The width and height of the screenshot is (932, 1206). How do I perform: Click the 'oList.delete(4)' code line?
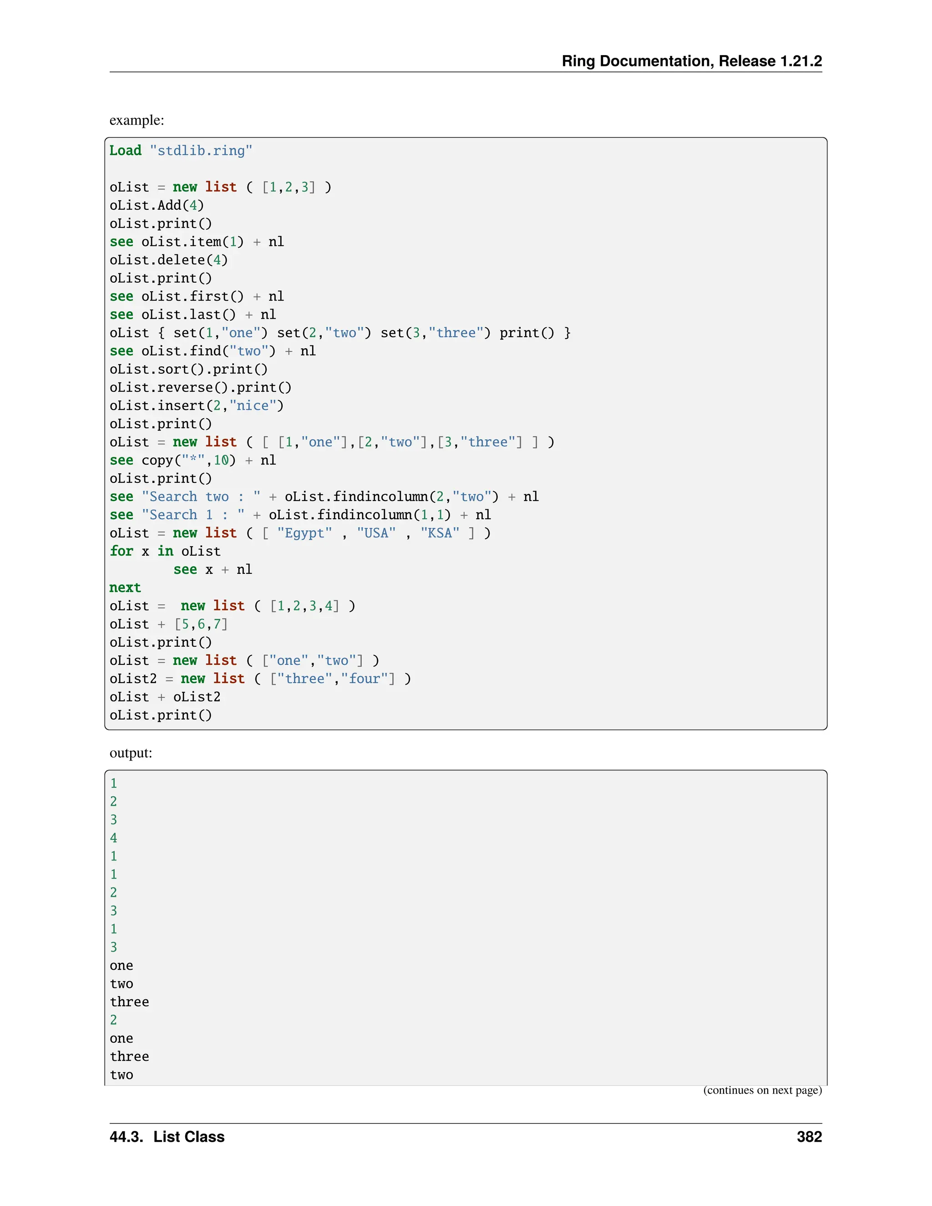tap(168, 260)
